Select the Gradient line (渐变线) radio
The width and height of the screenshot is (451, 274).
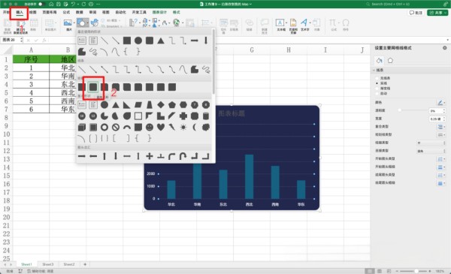click(377, 89)
